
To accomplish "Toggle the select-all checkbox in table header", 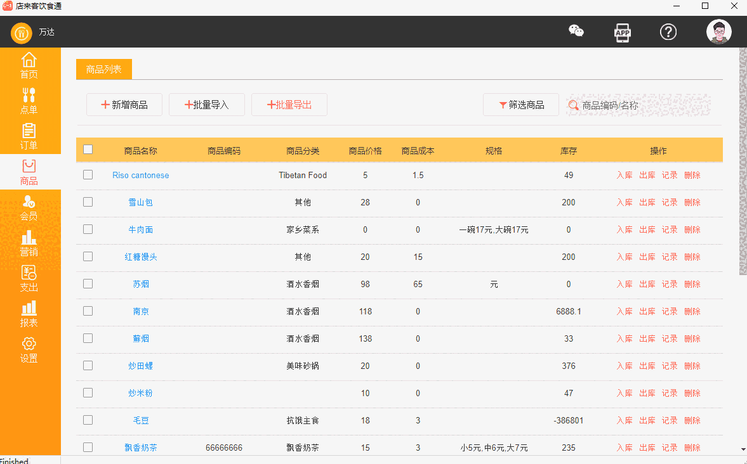I will point(88,150).
